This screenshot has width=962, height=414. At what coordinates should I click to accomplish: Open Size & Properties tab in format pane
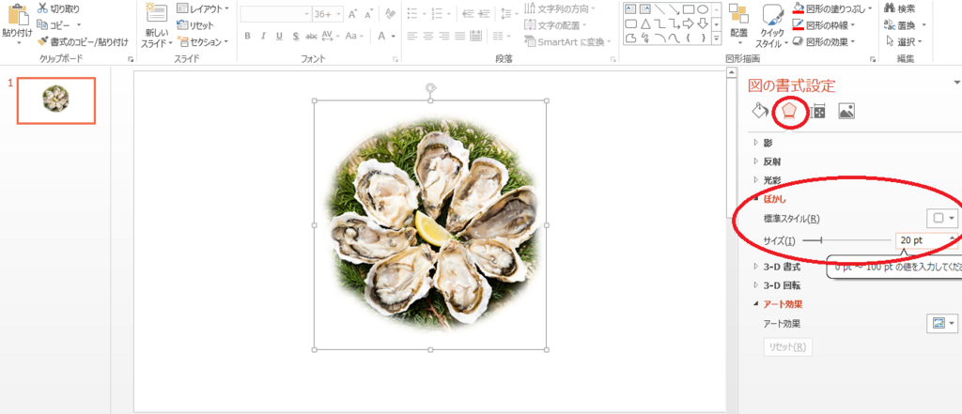[x=818, y=111]
